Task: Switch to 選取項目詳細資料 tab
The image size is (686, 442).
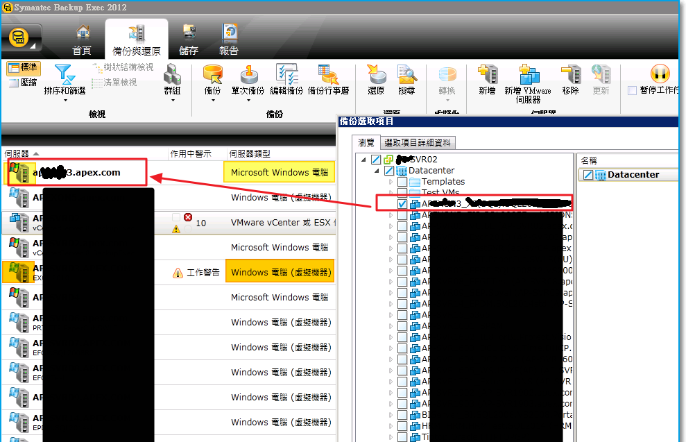Action: [x=418, y=143]
